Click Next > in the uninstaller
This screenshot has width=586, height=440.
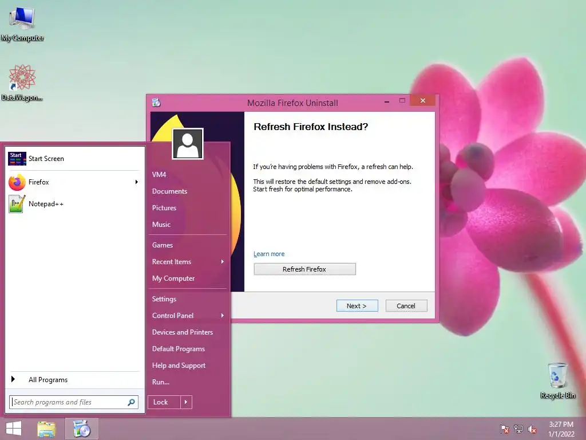[357, 306]
